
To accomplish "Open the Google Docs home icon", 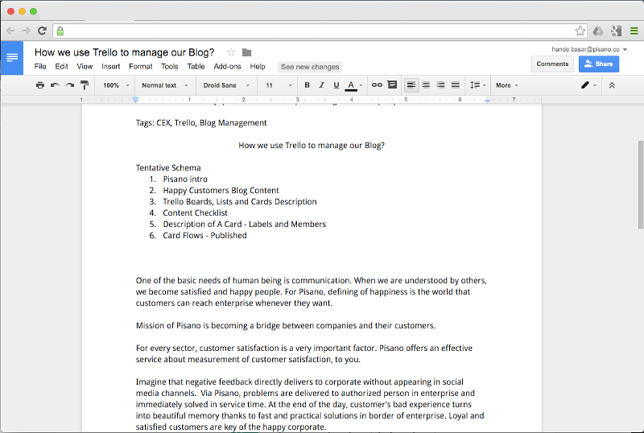I will 12,58.
